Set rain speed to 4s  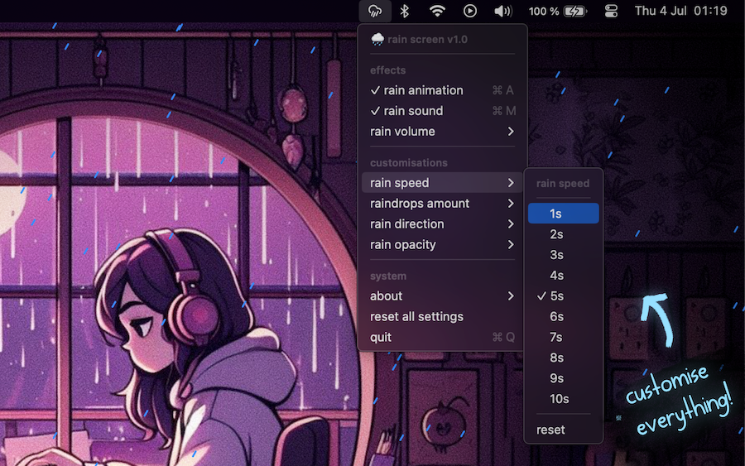point(564,276)
